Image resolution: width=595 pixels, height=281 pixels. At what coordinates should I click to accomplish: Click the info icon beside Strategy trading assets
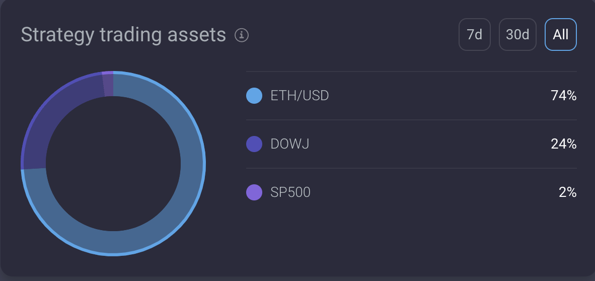pyautogui.click(x=242, y=35)
